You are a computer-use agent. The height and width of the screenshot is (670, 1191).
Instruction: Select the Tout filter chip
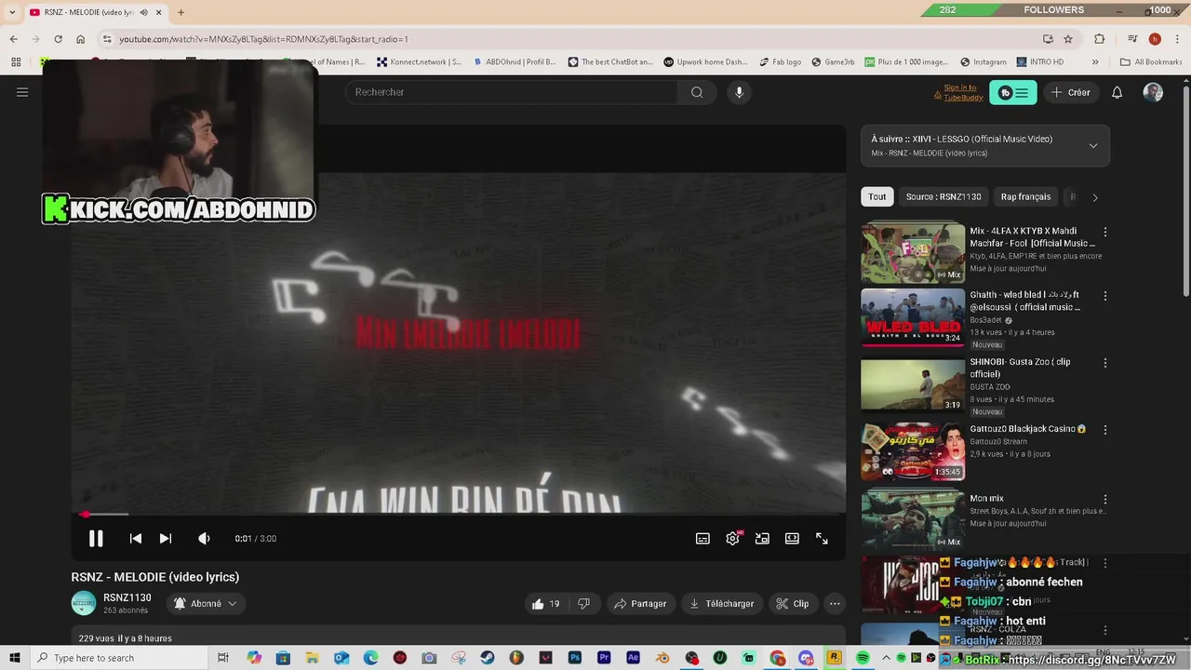(x=877, y=196)
